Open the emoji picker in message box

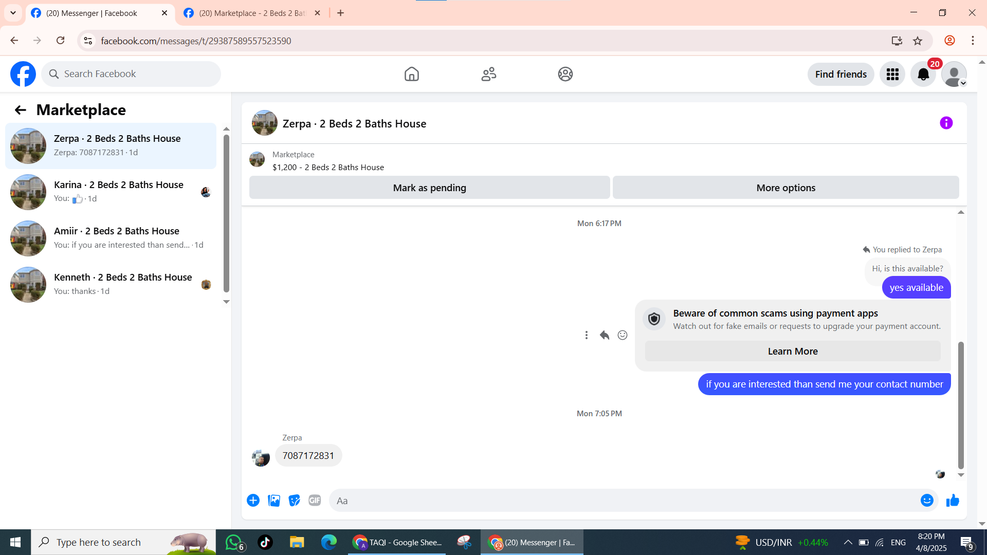coord(926,501)
